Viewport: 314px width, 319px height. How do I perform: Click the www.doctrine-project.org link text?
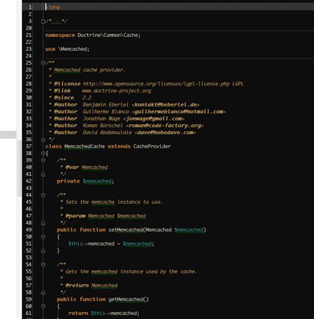[x=117, y=91]
